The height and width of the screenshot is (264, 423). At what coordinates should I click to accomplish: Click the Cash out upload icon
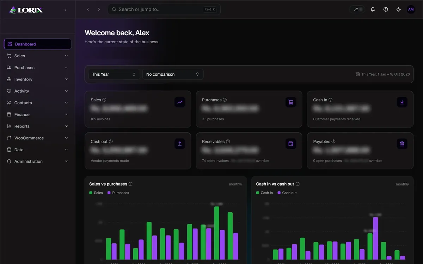coord(180,144)
